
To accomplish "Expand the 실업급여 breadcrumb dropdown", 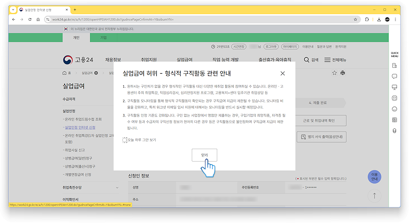I will (x=96, y=73).
